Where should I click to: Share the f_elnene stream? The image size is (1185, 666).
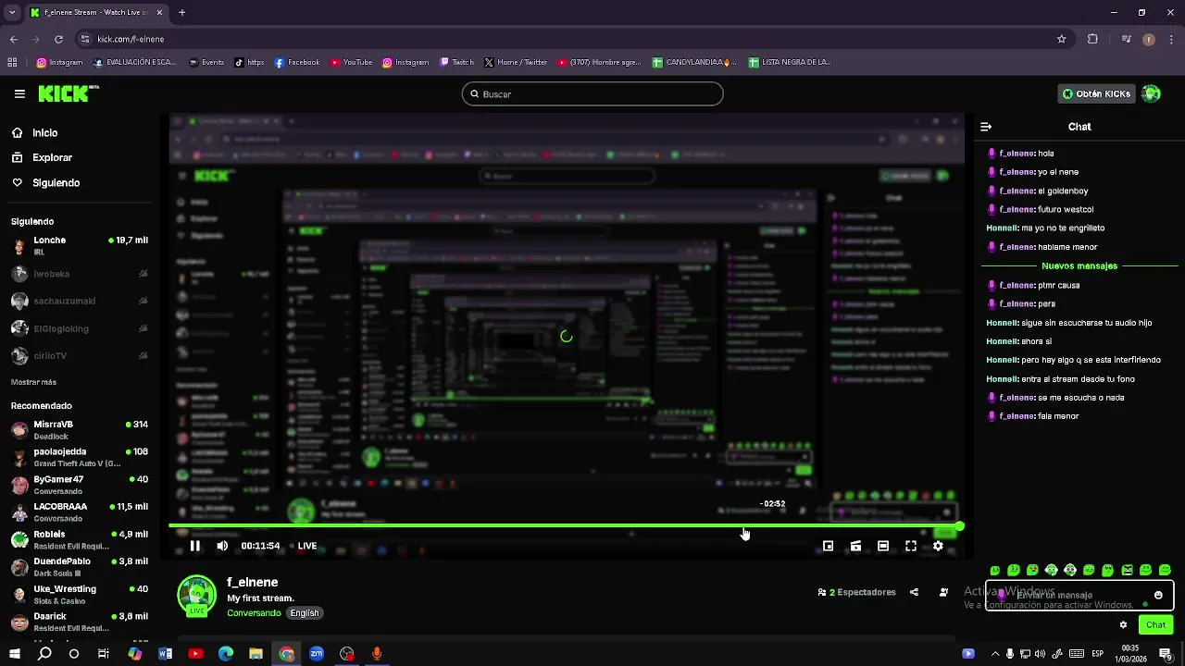[914, 592]
